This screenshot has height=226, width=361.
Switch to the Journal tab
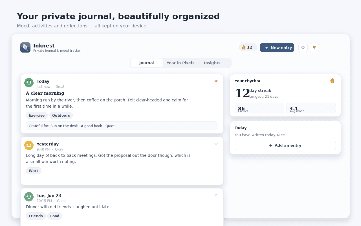pyautogui.click(x=147, y=63)
